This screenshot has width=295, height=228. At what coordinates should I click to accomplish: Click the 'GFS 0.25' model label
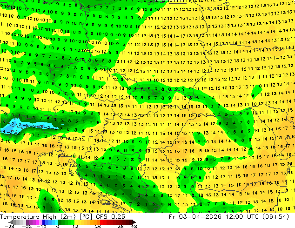(110, 217)
